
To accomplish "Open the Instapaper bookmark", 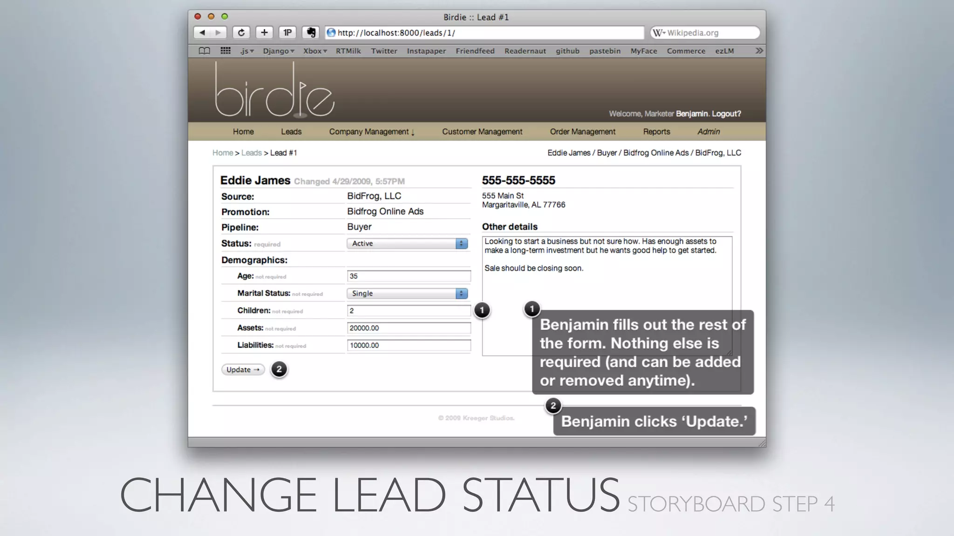I will [x=426, y=51].
